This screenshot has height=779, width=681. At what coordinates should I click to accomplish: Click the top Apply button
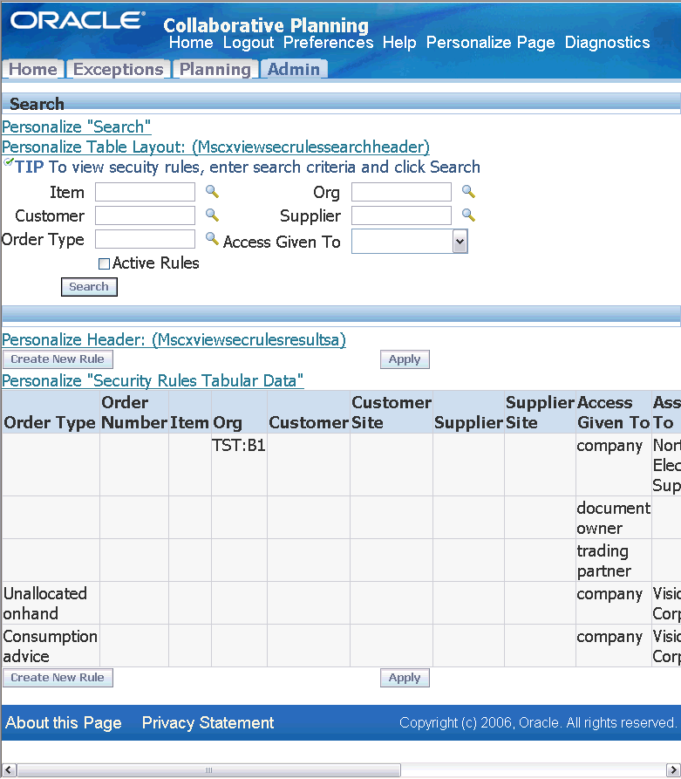[x=405, y=359]
